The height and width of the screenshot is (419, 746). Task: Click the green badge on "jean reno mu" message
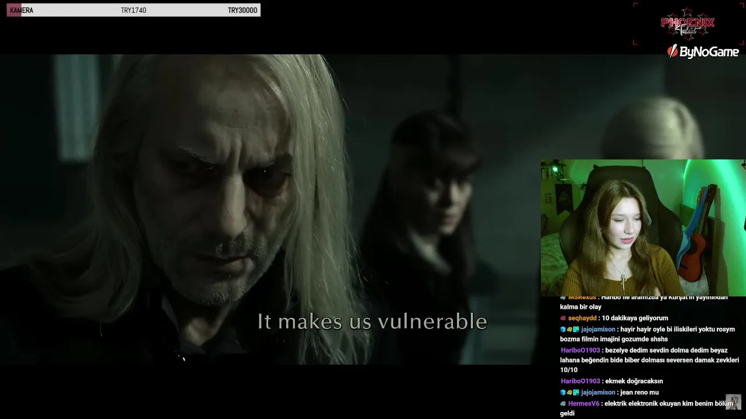coord(576,392)
